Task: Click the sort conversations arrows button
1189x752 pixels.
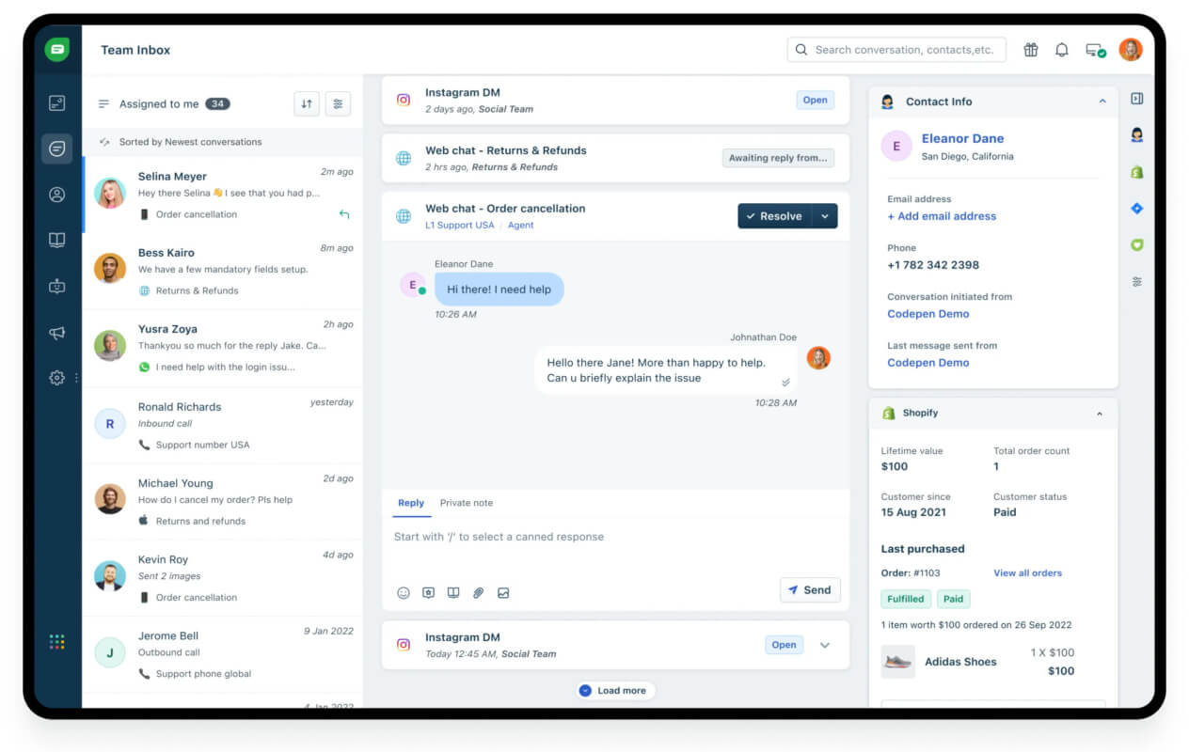Action: tap(307, 104)
